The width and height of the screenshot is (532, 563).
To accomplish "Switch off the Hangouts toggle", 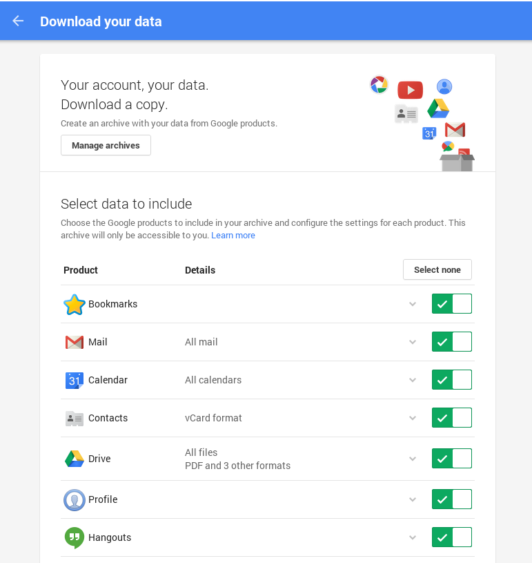I will pyautogui.click(x=451, y=537).
